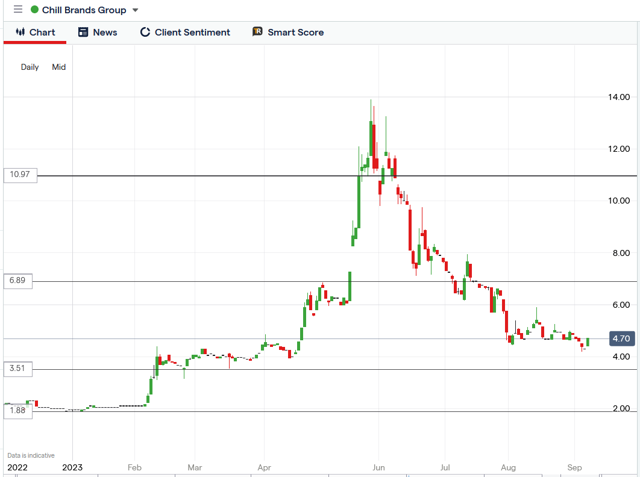Click the Data is indicative note
The width and height of the screenshot is (640, 477).
click(x=31, y=455)
